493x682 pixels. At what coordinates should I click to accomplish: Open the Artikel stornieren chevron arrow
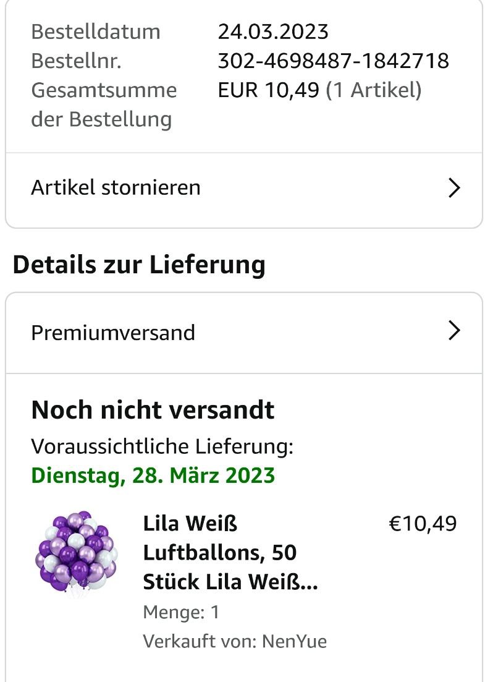[454, 187]
